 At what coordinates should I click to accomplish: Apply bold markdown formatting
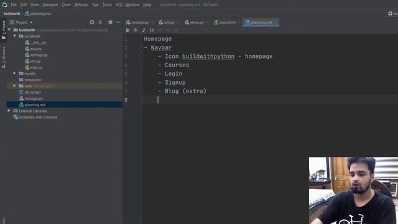[x=127, y=30]
